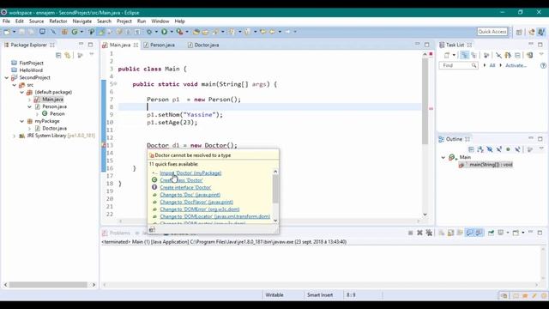The image size is (549, 309).
Task: Collapse the src folder node
Action: pos(15,85)
